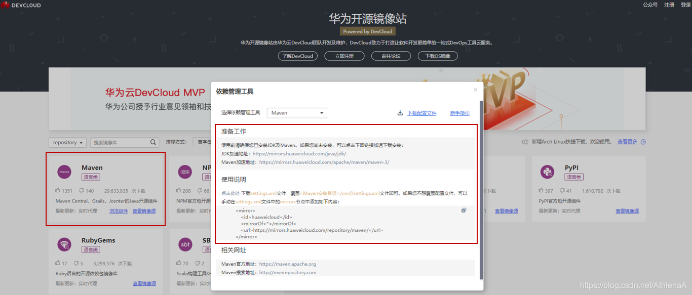Copy the mirror code snippet icon

coord(464,210)
